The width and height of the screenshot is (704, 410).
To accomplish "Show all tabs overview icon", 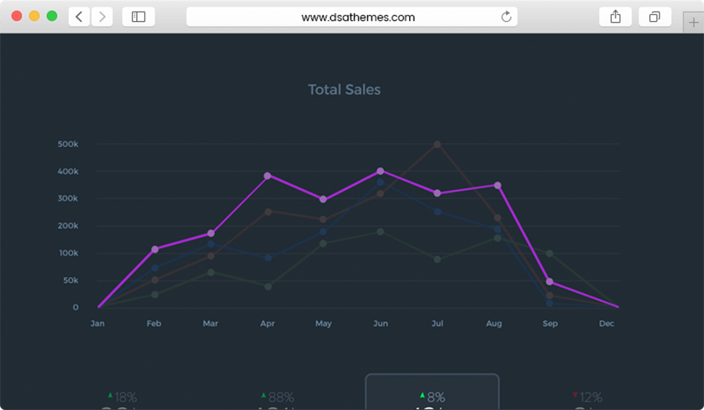I will 655,16.
